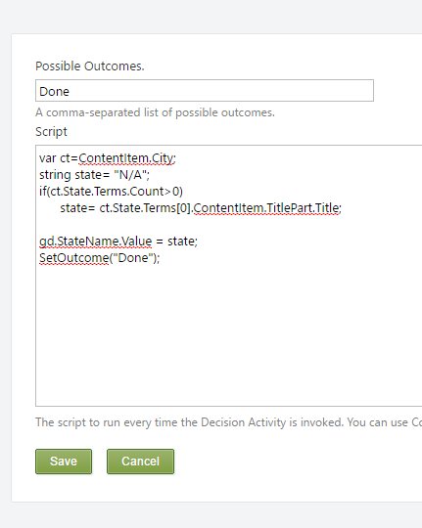422x528 pixels.
Task: Click the comma-separated list hint text
Action: 155,112
